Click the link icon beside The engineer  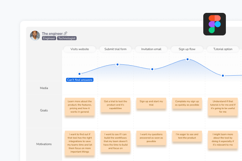click(66, 33)
